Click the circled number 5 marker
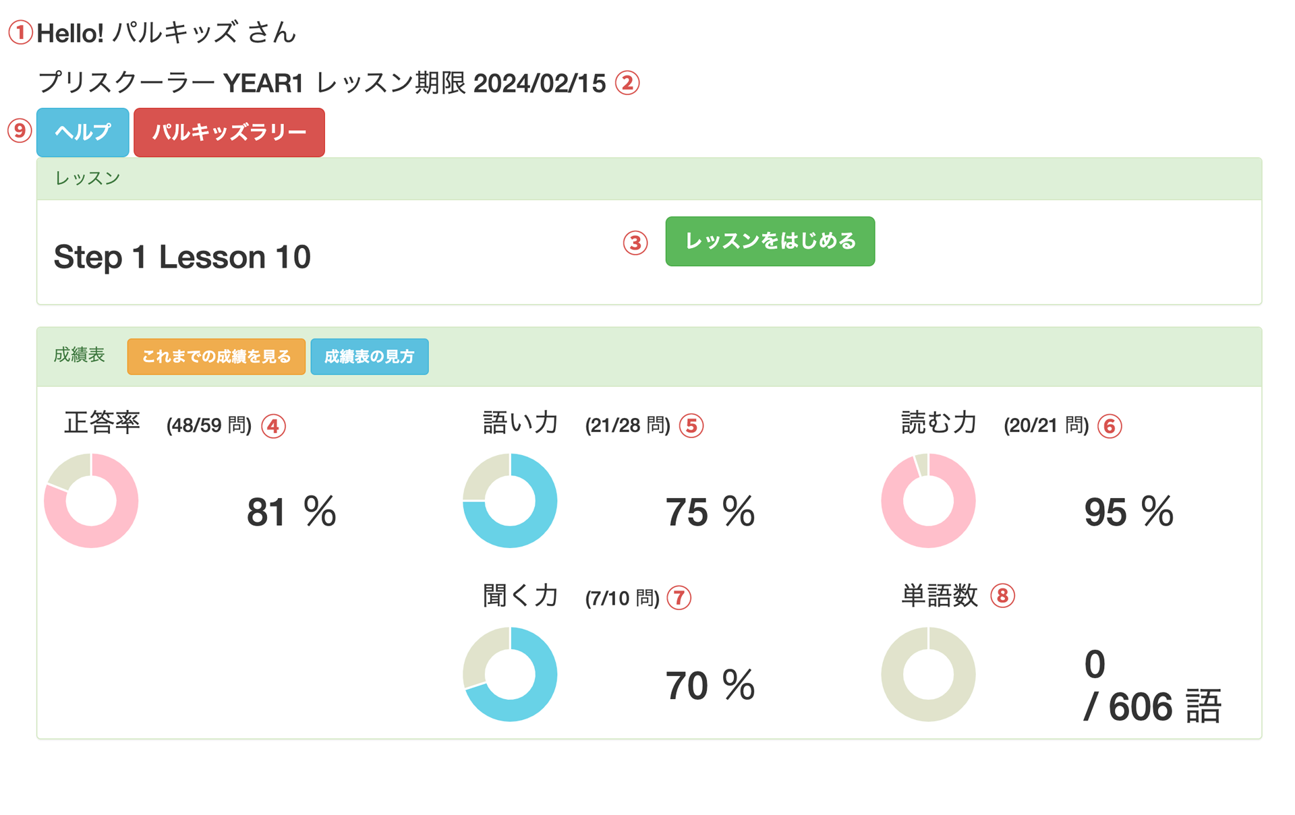1295x815 pixels. click(691, 426)
